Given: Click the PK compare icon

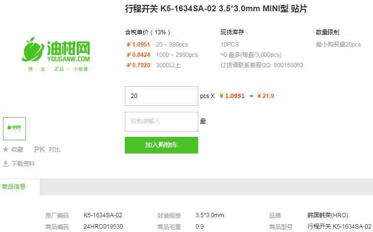Looking at the screenshot, I should click(39, 150).
